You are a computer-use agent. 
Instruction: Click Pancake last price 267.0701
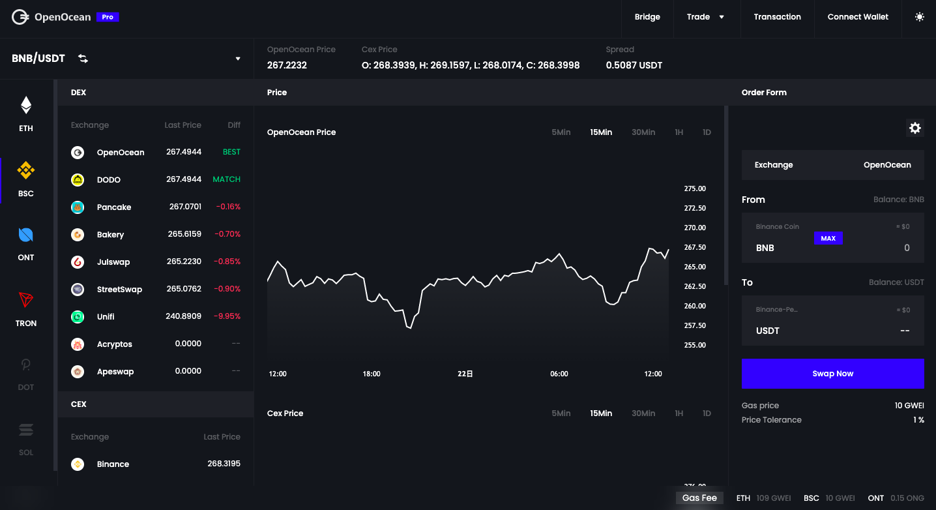click(185, 207)
